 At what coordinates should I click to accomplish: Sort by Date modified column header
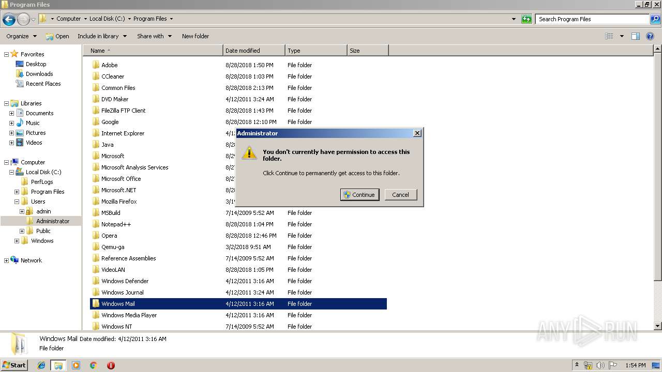(x=254, y=51)
